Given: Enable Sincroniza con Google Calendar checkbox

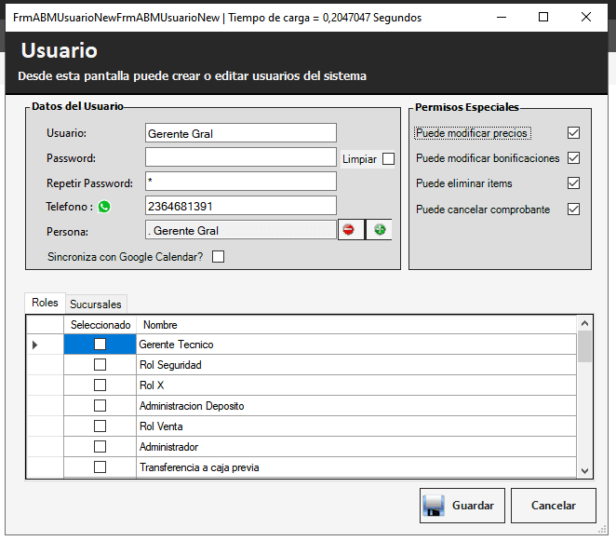Looking at the screenshot, I should pos(219,257).
